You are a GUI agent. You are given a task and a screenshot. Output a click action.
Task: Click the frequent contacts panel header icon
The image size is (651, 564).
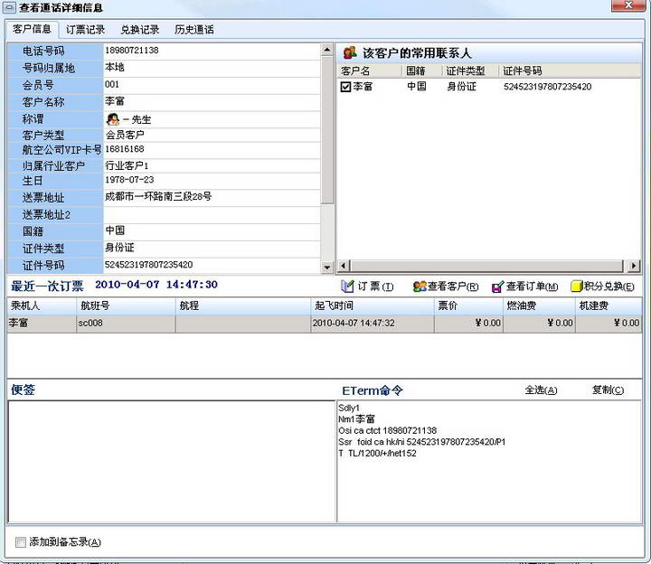pos(350,53)
